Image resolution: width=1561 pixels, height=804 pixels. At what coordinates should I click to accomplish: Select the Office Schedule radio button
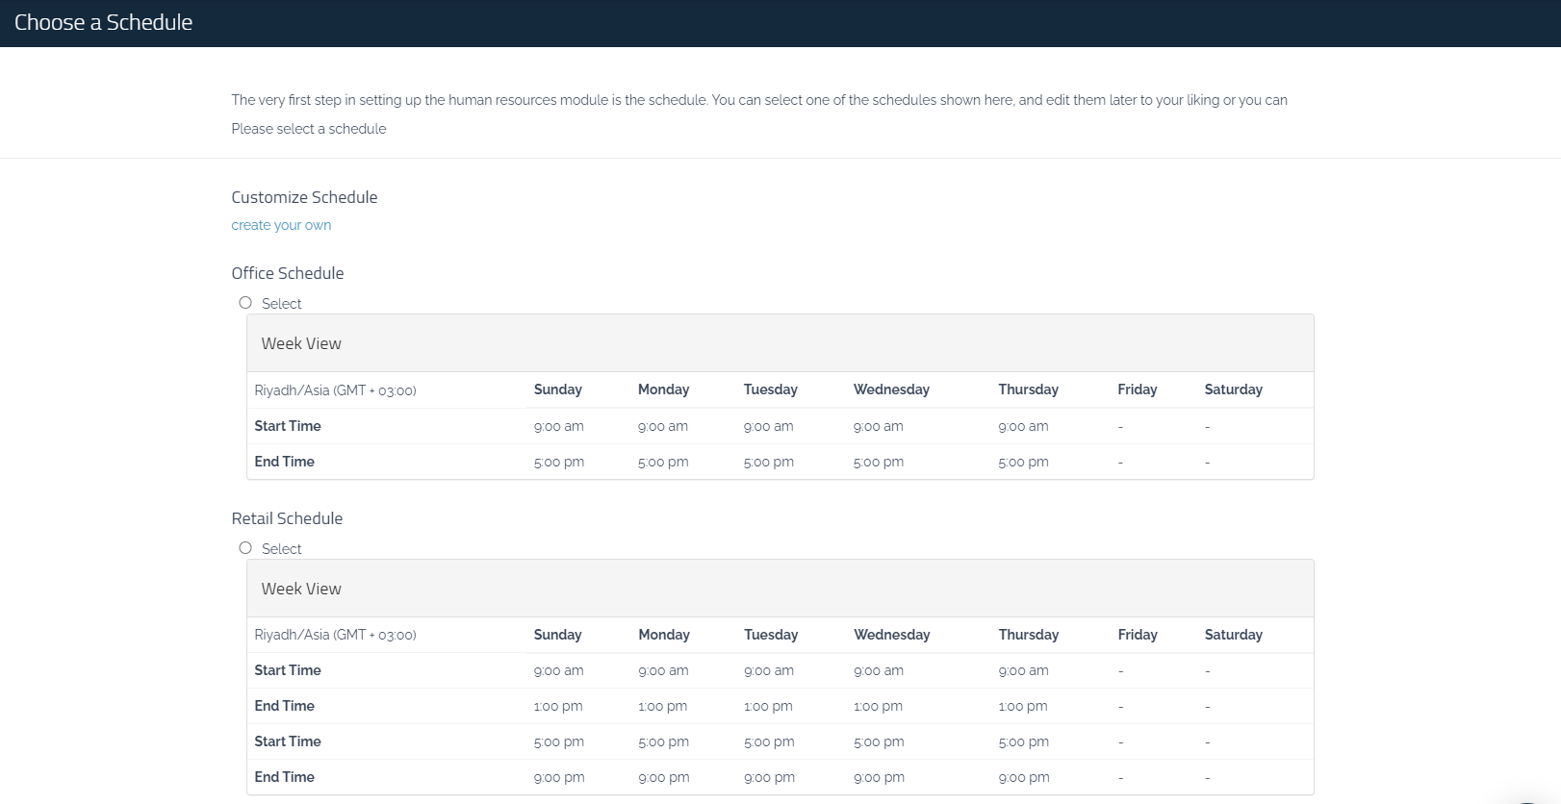click(x=245, y=303)
